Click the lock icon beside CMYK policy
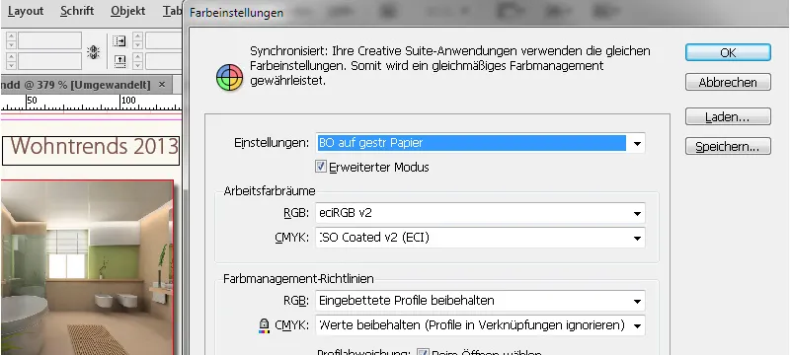The width and height of the screenshot is (790, 355). click(264, 325)
